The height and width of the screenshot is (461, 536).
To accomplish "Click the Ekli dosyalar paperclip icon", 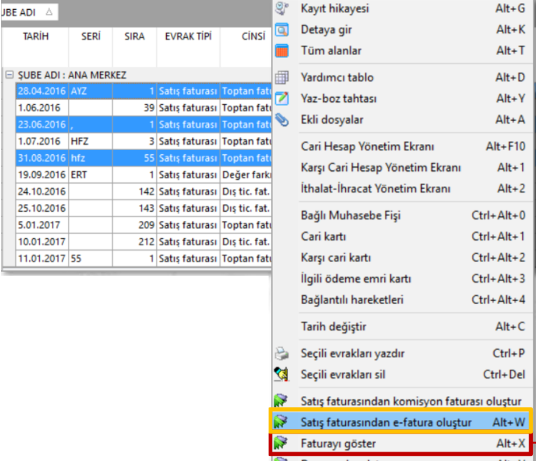I will [x=281, y=120].
